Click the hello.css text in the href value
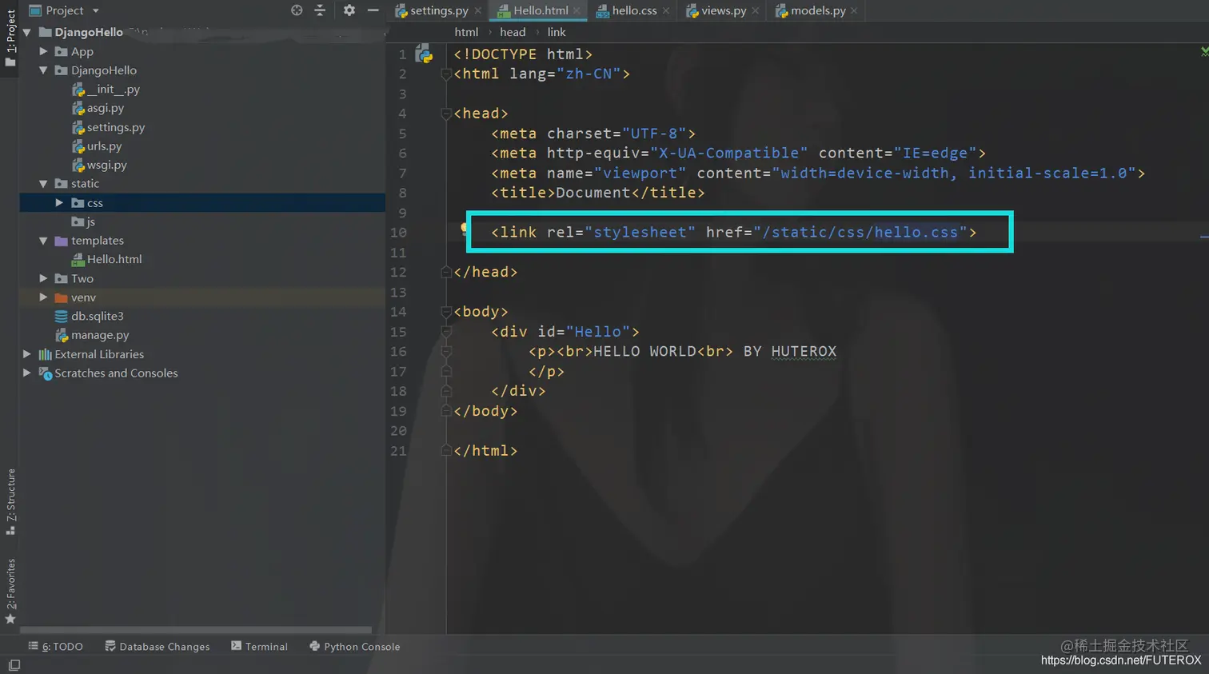 point(916,233)
